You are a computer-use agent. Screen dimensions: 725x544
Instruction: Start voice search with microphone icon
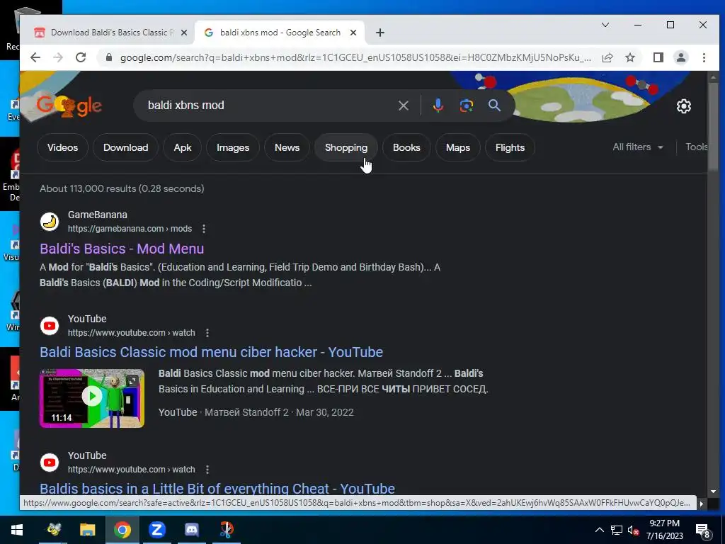[438, 106]
